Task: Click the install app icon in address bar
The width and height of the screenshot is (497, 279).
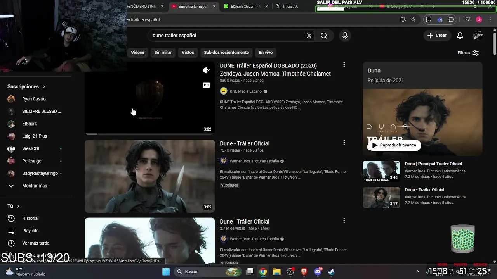Action: tap(403, 20)
